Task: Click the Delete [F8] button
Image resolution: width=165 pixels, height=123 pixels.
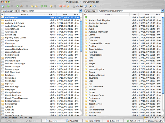Action: click(x=113, y=121)
